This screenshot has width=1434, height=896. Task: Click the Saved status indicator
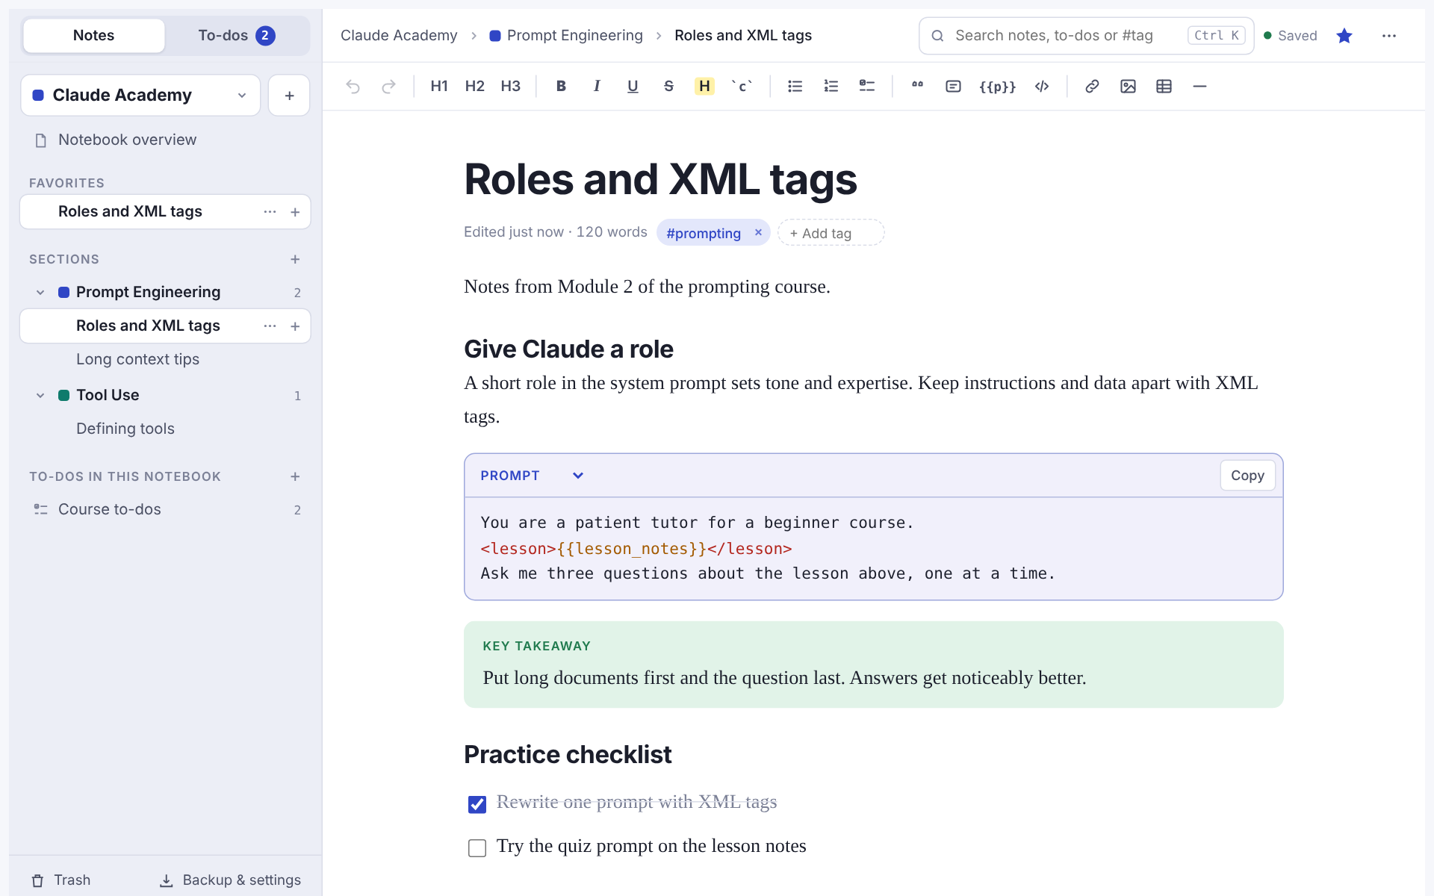[x=1290, y=36]
